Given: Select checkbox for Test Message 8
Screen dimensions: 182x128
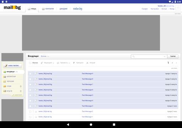Looking at the screenshot, I should tap(30, 79).
